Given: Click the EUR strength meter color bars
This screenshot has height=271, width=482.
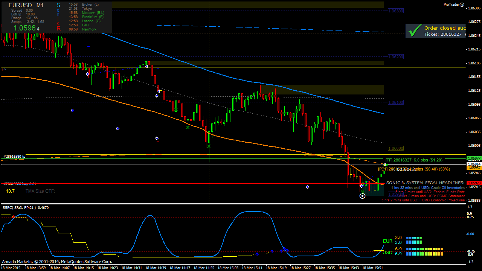Looking at the screenshot, I should [x=414, y=240].
